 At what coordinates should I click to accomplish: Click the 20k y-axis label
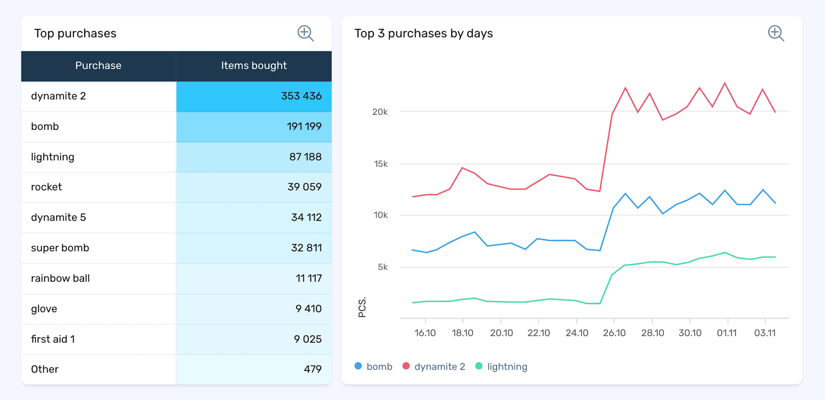(x=380, y=112)
